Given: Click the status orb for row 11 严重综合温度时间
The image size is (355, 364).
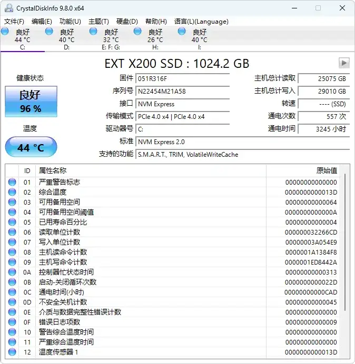Looking at the screenshot, I should point(12,342).
